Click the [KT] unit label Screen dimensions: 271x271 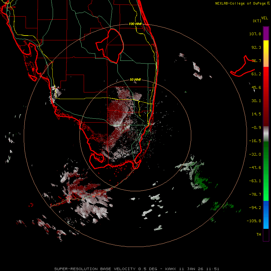coord(257,21)
